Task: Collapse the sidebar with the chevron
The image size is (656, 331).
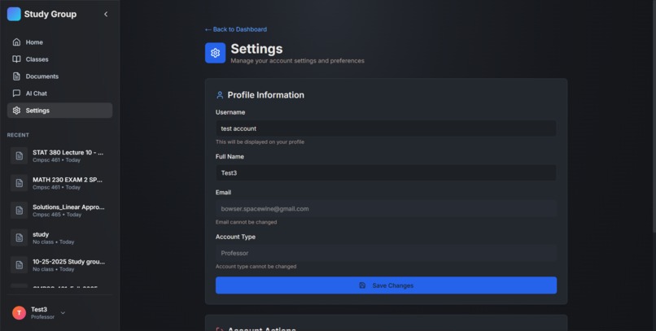Action: click(x=106, y=14)
